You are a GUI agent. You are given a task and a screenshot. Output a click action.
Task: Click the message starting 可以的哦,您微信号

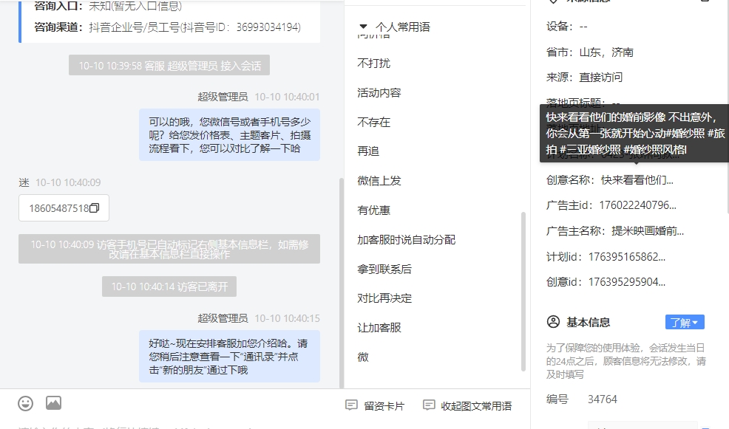click(x=230, y=135)
